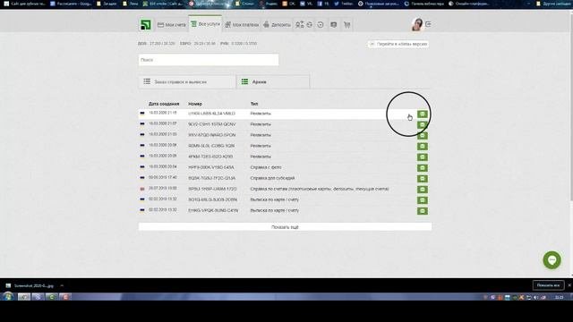Open the Заказ справок и выписок section
Viewport: 573px width, 322px height.
pyautogui.click(x=187, y=81)
